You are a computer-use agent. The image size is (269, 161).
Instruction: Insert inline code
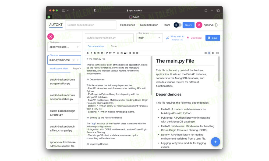tap(114, 53)
